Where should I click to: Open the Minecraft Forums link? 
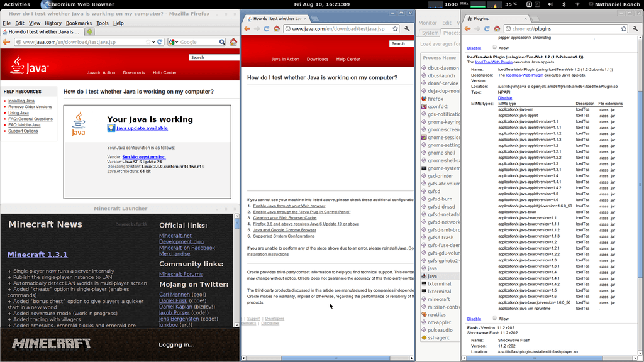(x=180, y=274)
